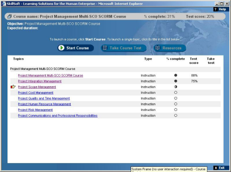This screenshot has width=231, height=172.
Task: Click the Project Management Multi-SCO SCORM Course group row
Action: (115, 69)
